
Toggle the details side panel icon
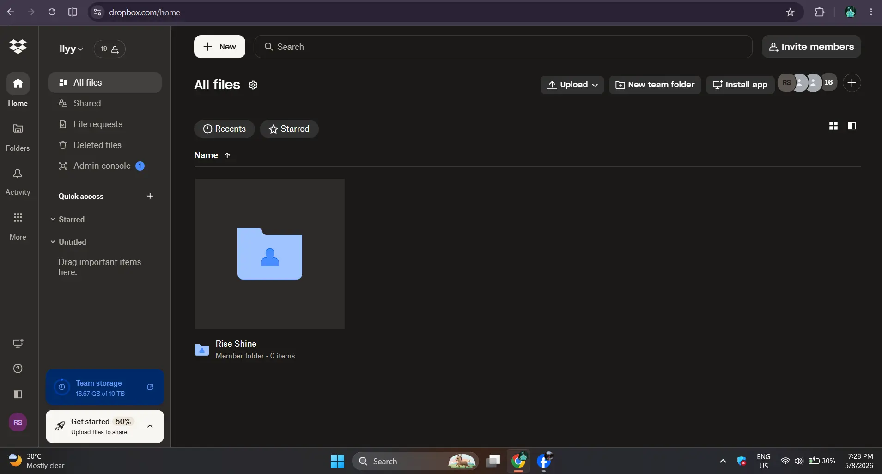click(852, 126)
